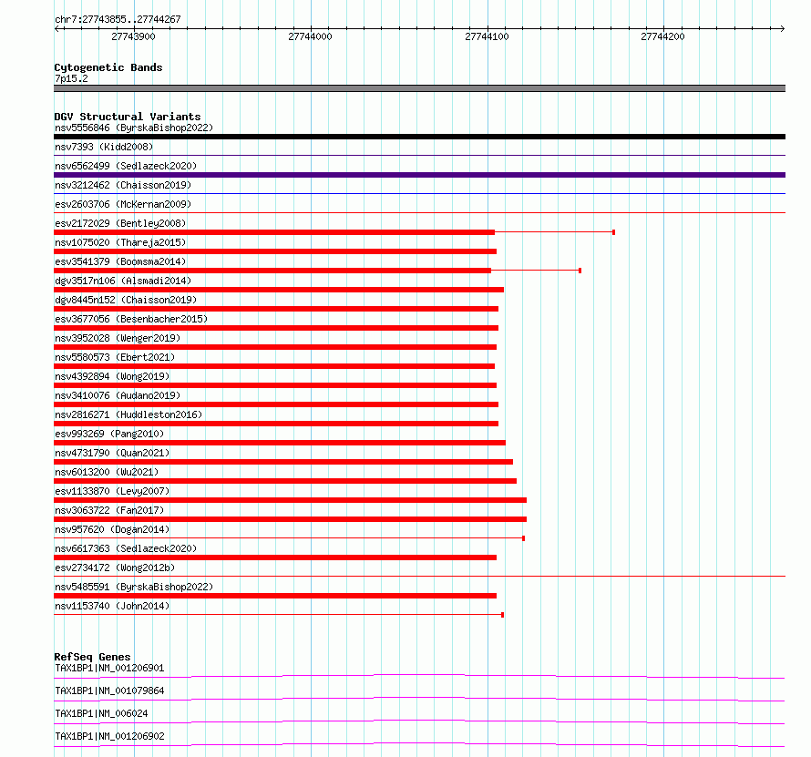Click the ruler's right arrowhead
811x757 pixels.
pyautogui.click(x=782, y=29)
